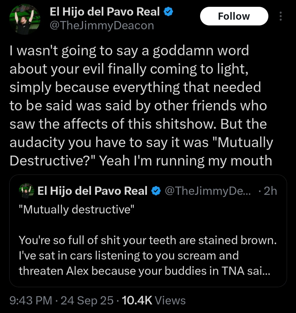Click the verified badge inside the quoted tweet
296x313 pixels.
156,191
